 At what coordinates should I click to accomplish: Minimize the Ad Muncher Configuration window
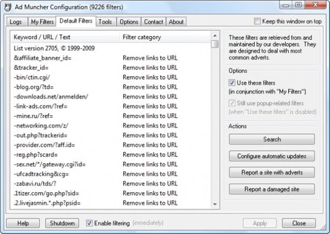(x=285, y=5)
